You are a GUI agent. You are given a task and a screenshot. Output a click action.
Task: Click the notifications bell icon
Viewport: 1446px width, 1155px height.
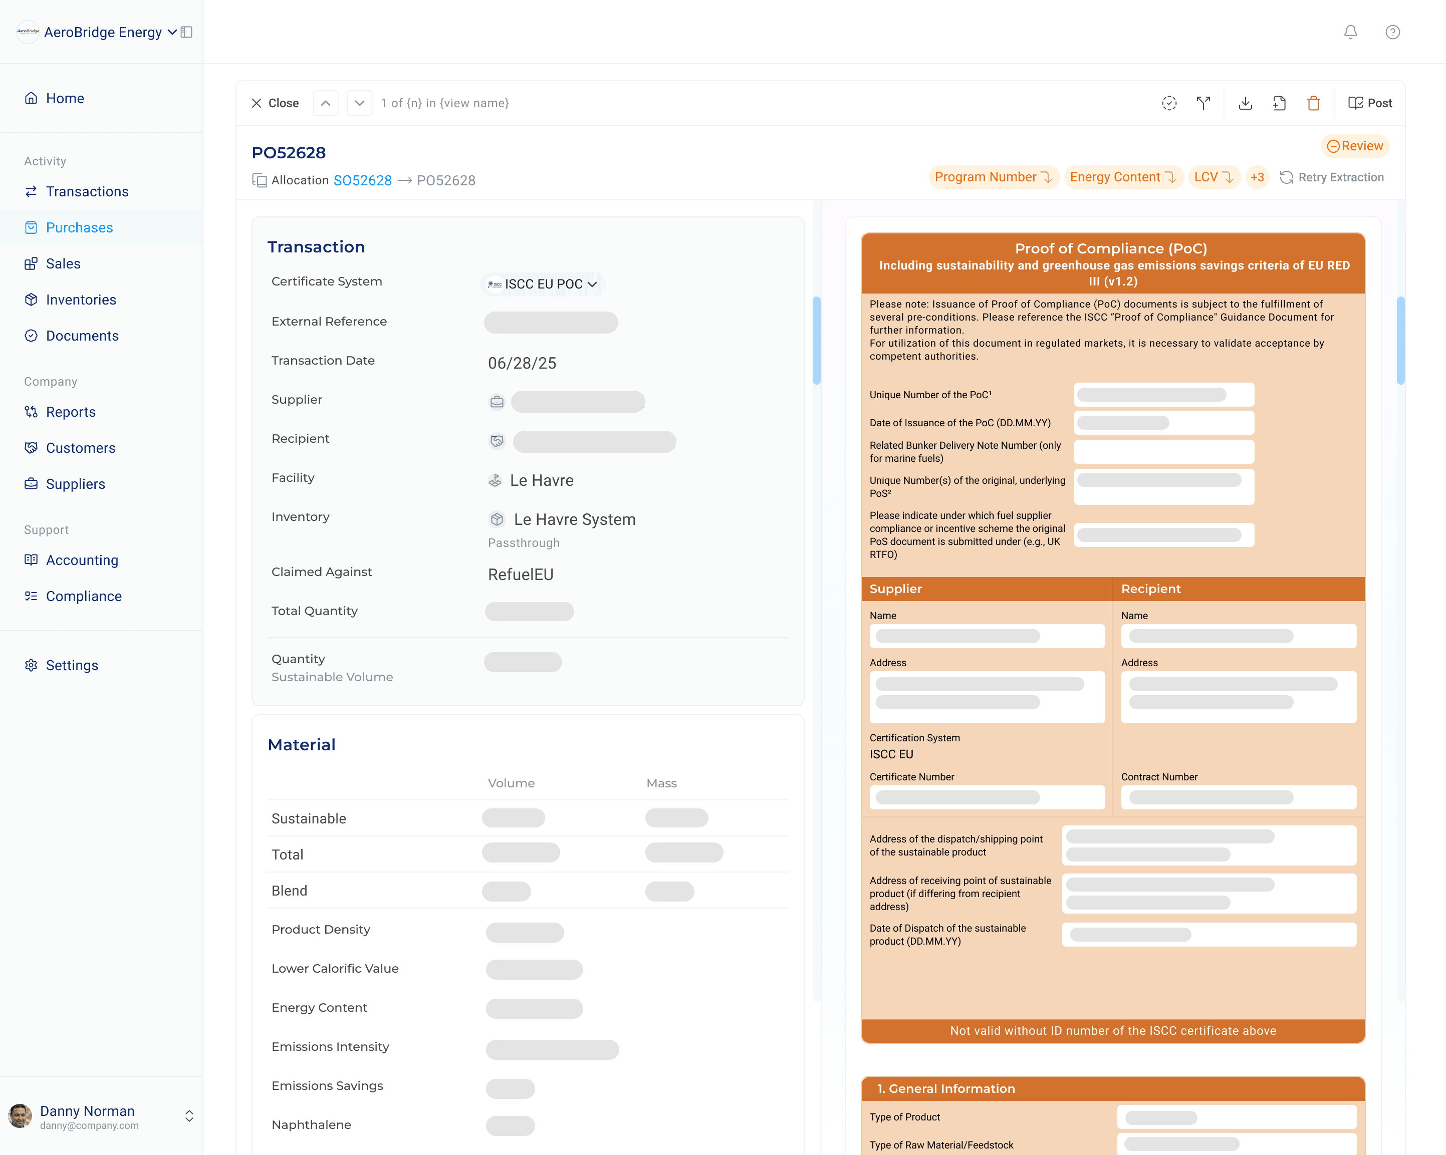pos(1350,32)
